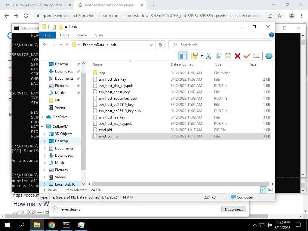
Task: Click the Cut scissors icon
Action: coord(208,56)
